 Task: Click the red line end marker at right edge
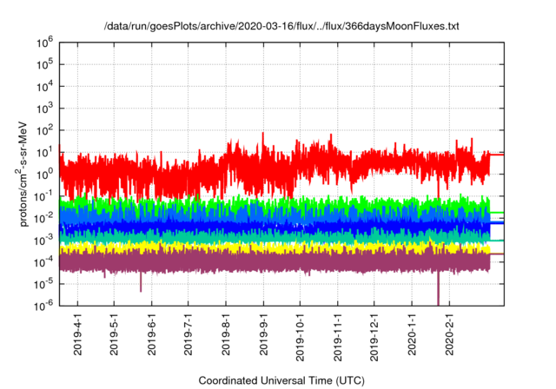pyautogui.click(x=497, y=155)
